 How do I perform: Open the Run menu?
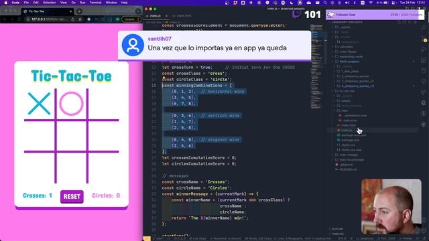coord(82,3)
